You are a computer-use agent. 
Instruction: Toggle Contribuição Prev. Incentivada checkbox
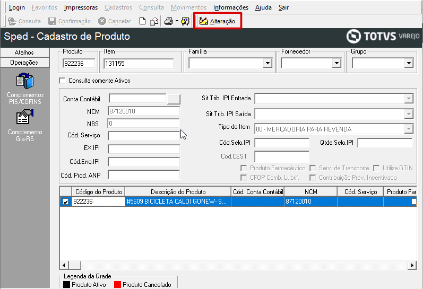[x=313, y=178]
